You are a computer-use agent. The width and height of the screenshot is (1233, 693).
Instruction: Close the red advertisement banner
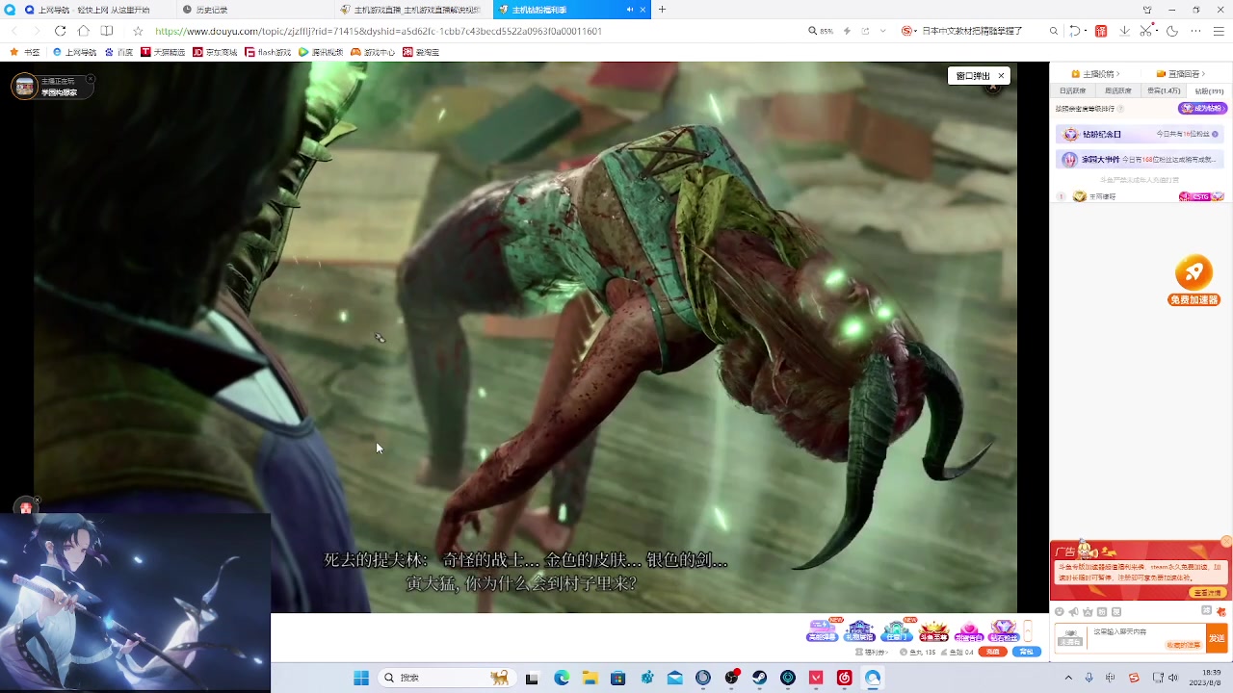pyautogui.click(x=1225, y=542)
